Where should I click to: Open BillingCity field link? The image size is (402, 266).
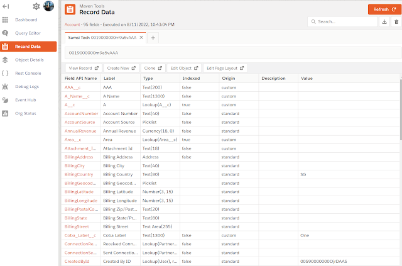[x=75, y=165]
